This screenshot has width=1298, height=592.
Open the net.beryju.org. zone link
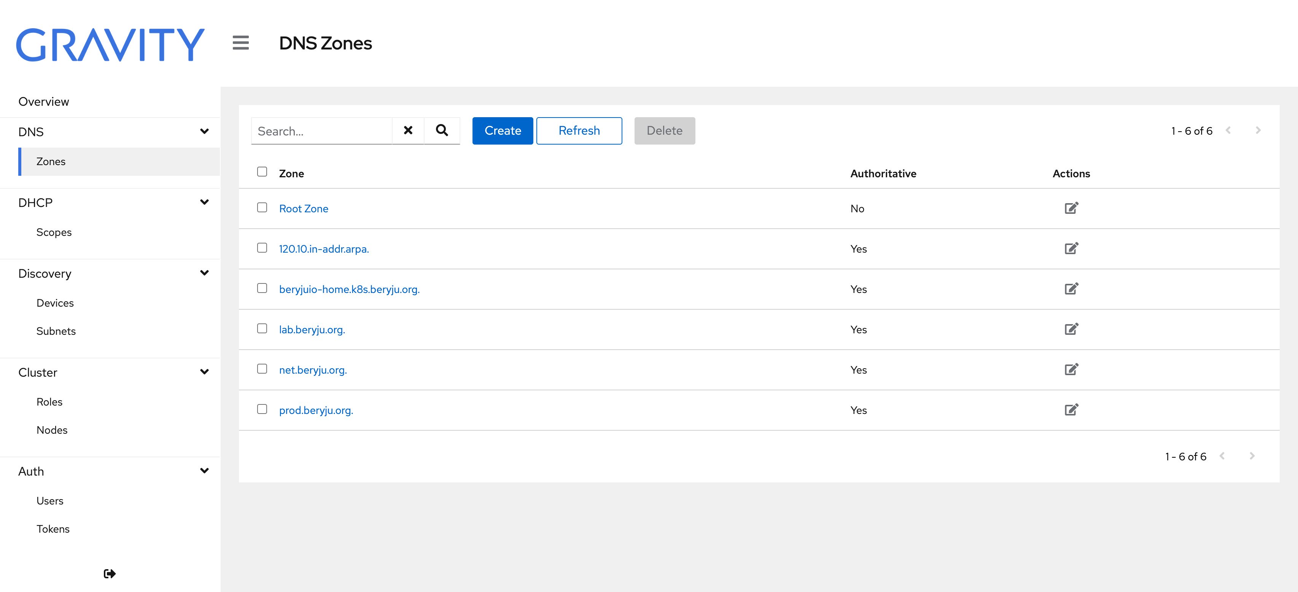click(x=313, y=370)
